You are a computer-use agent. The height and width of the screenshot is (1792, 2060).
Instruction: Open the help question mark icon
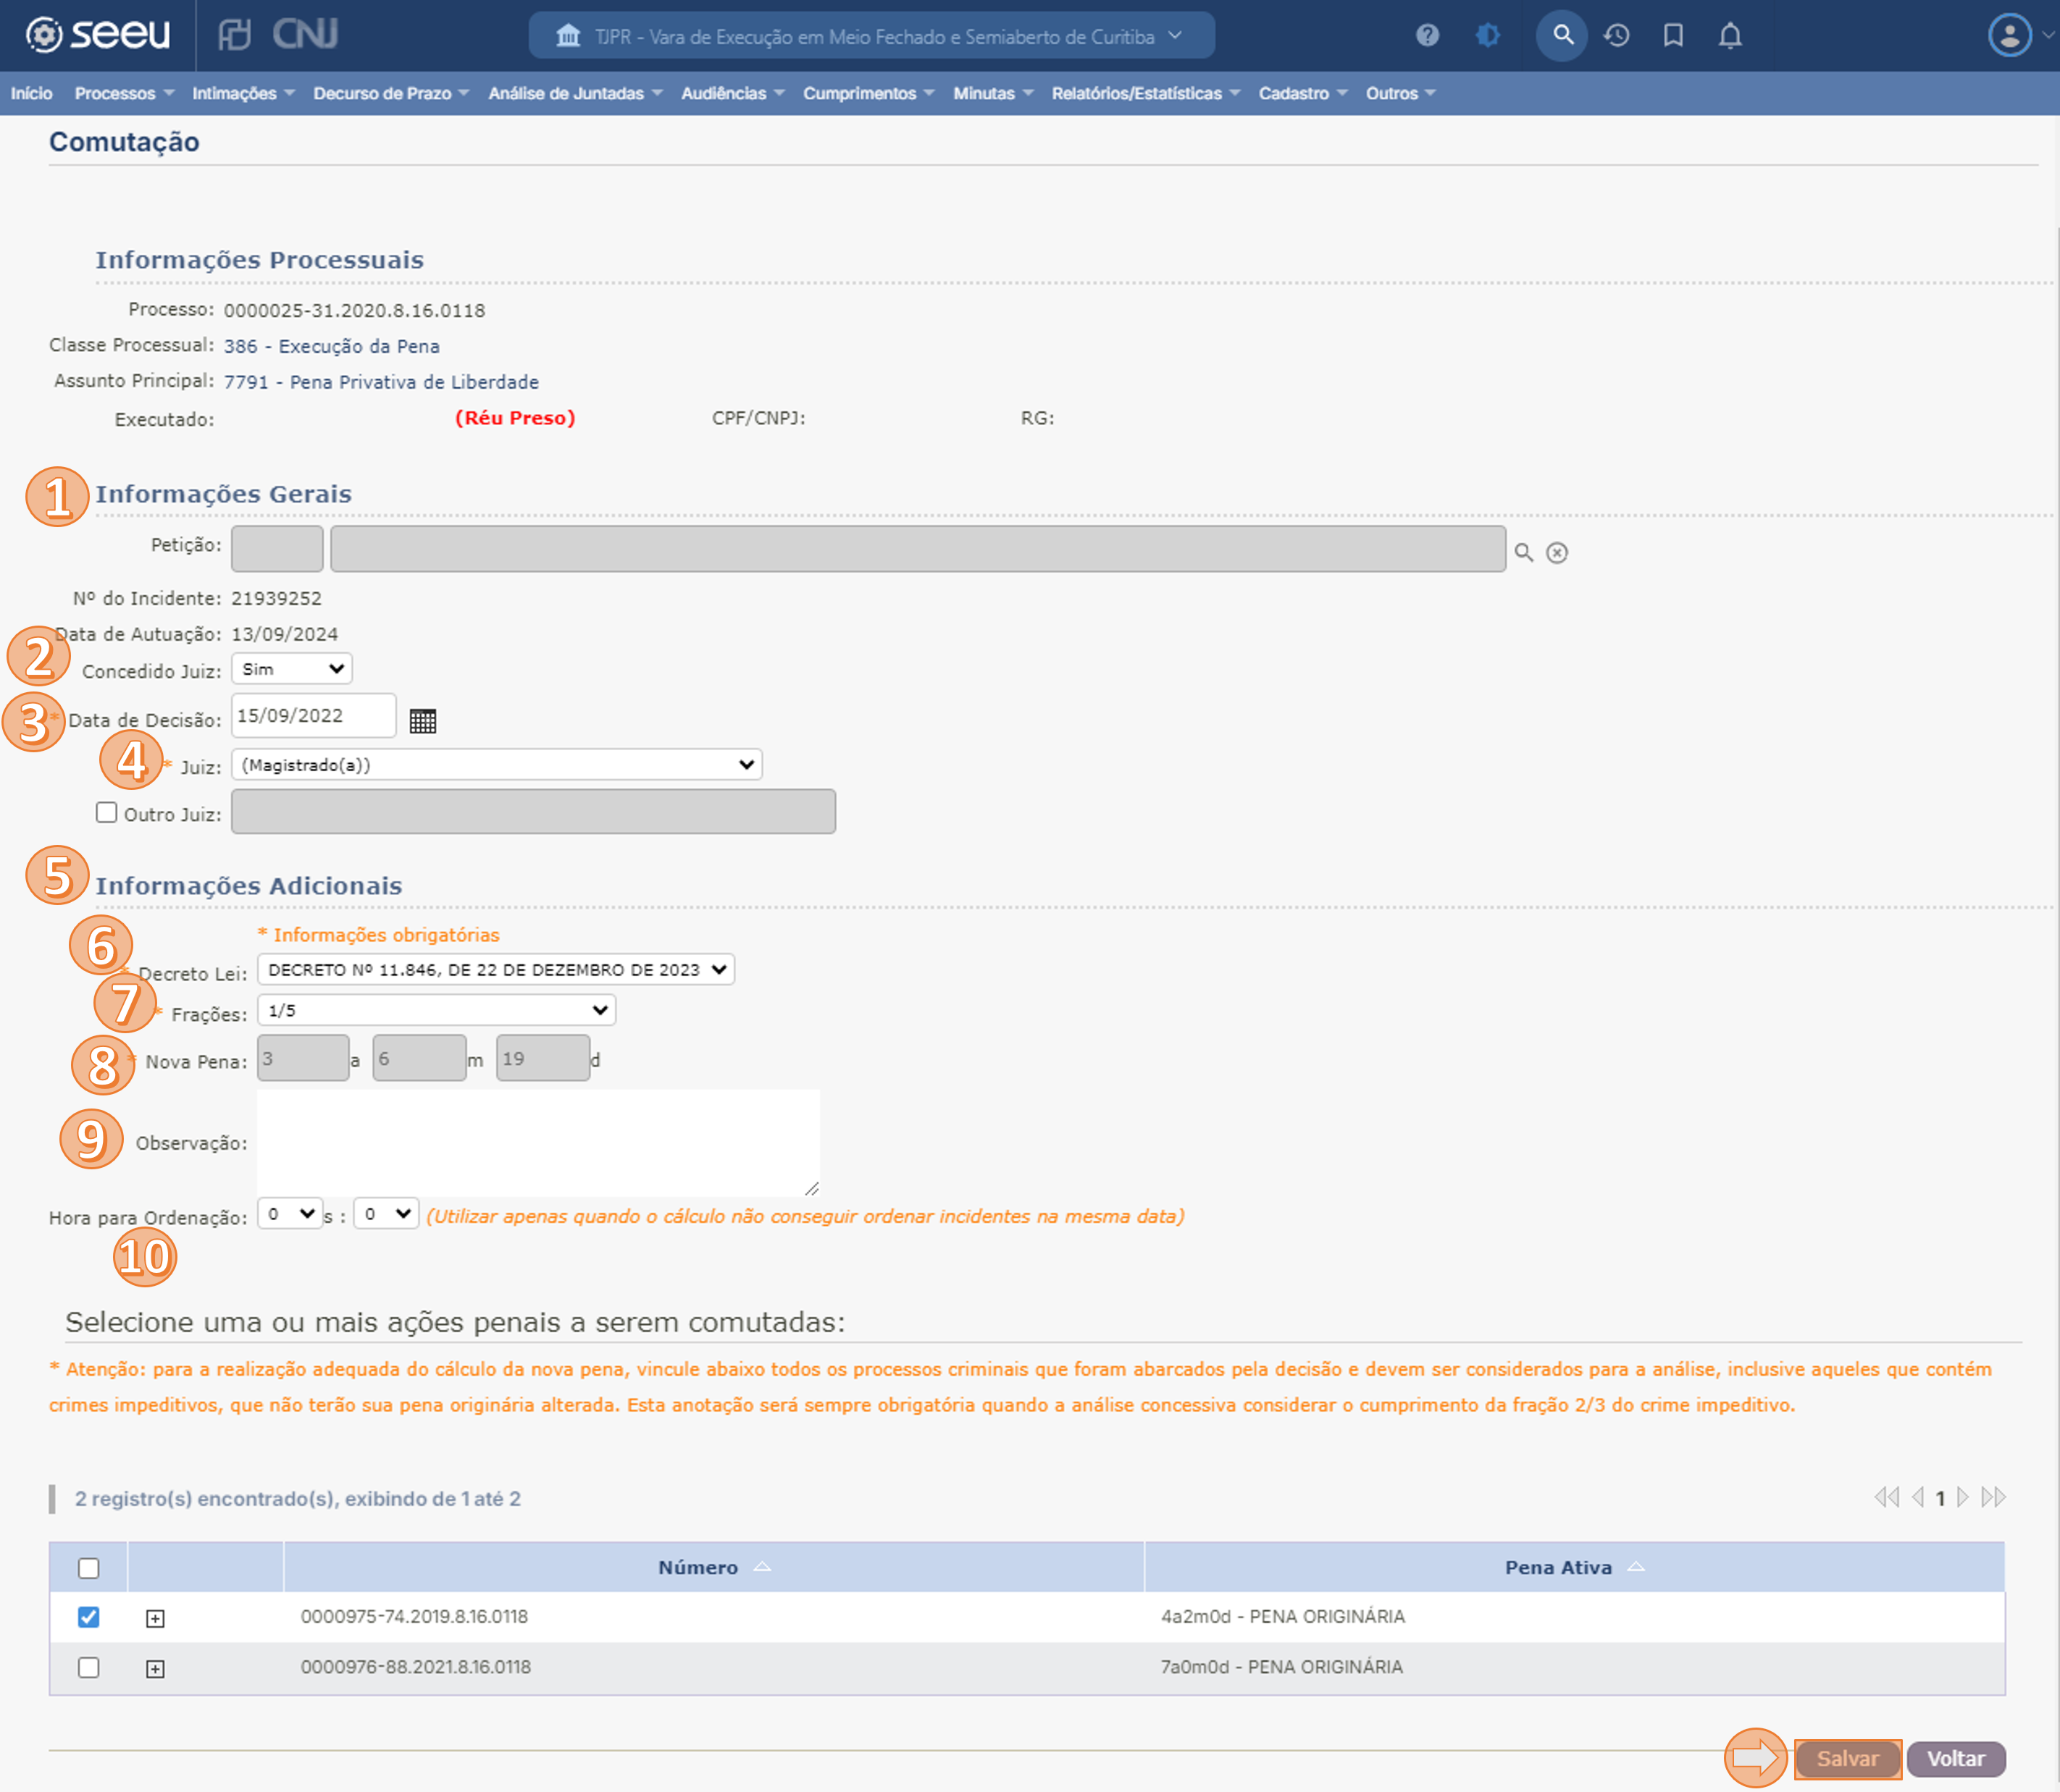coord(1427,36)
